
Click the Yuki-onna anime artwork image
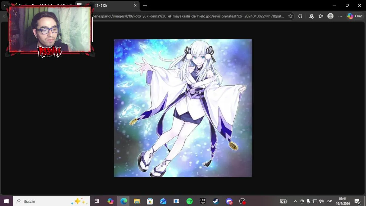click(x=183, y=108)
